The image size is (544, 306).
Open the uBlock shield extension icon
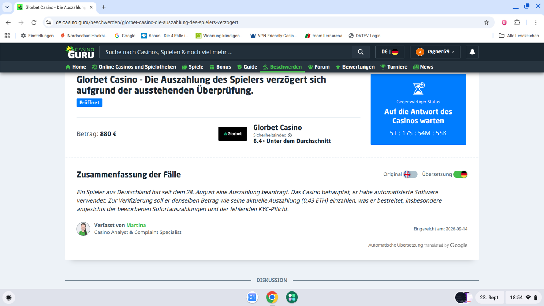tap(504, 22)
